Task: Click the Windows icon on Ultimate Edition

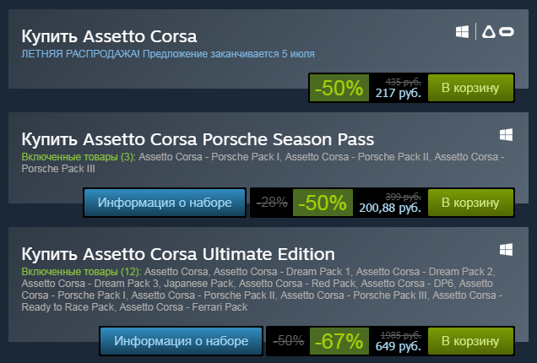Action: tap(507, 250)
